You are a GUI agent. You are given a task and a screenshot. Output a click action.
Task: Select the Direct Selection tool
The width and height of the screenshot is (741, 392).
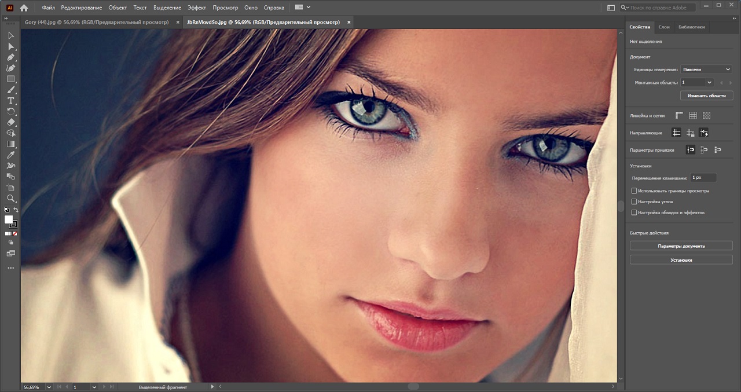(10, 46)
